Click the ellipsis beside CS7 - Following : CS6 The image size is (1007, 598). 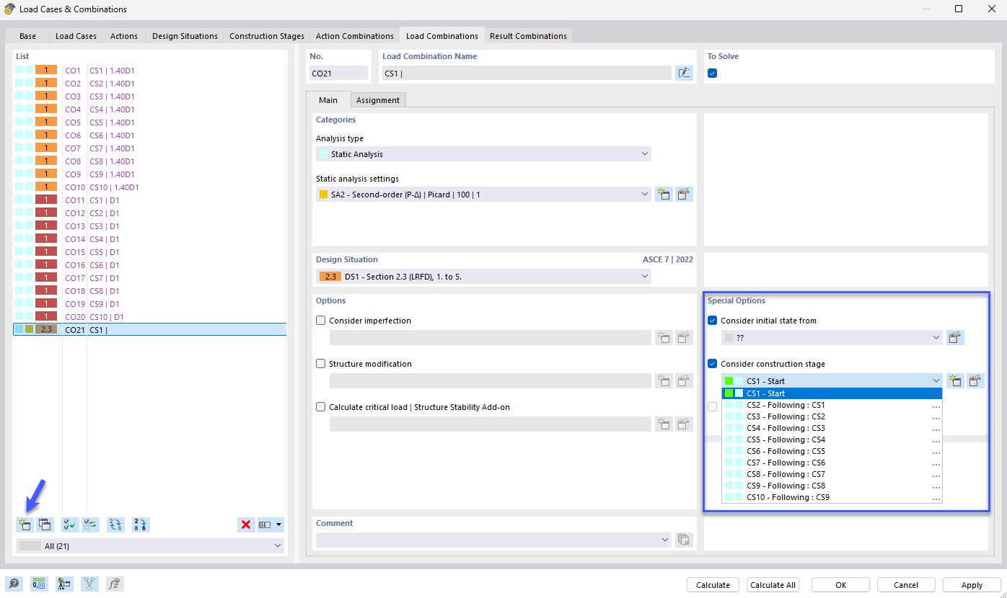tap(936, 463)
